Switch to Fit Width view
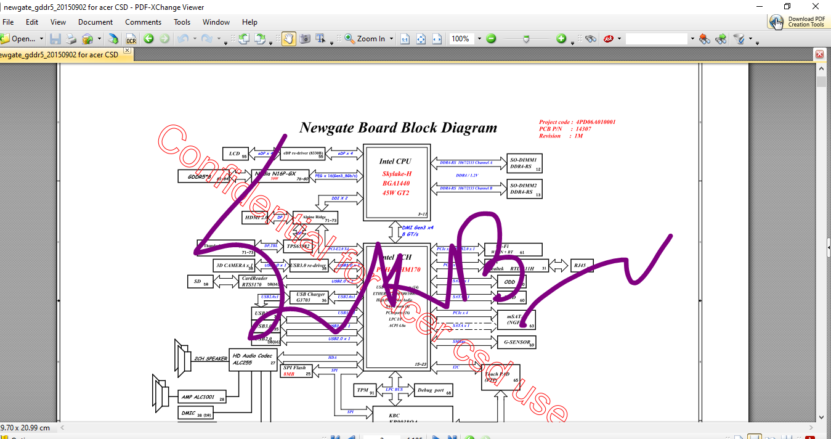The height and width of the screenshot is (439, 831). coord(437,39)
